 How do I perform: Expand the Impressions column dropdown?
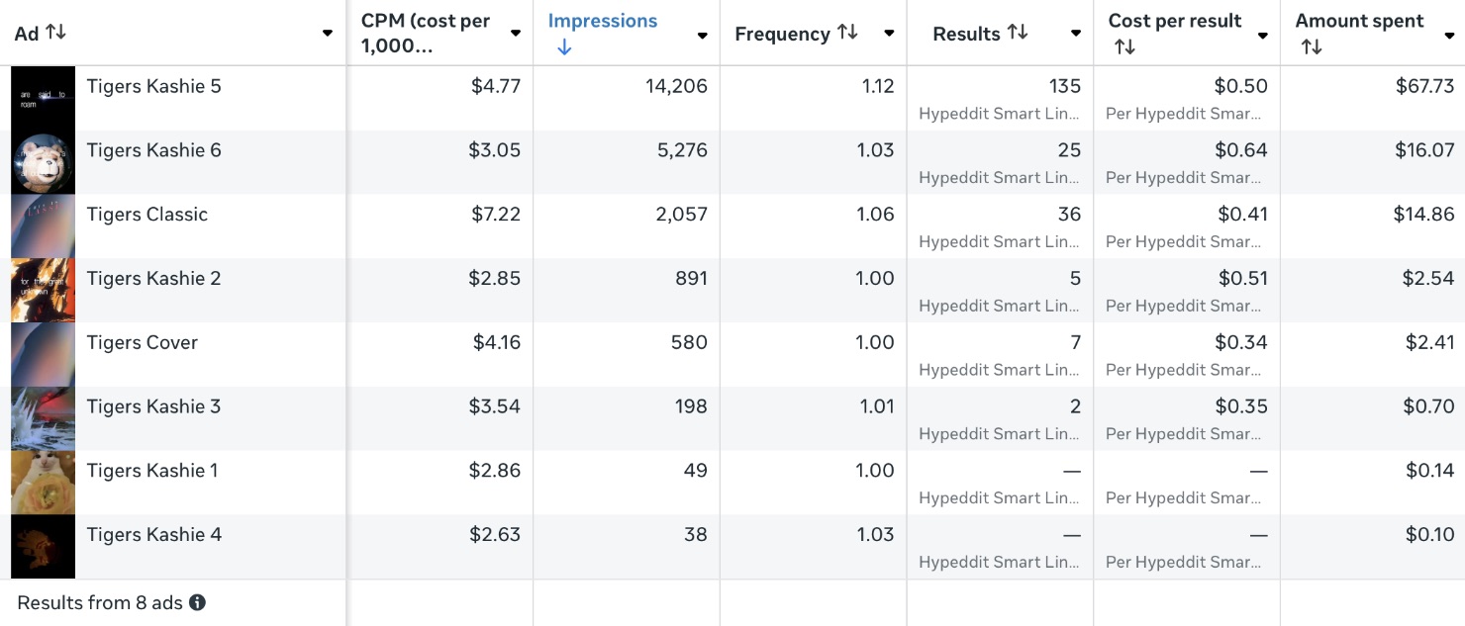click(702, 36)
